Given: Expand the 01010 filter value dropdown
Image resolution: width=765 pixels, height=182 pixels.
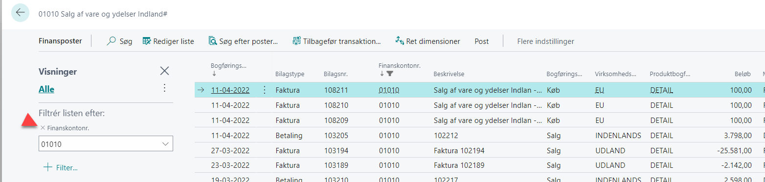Looking at the screenshot, I should point(165,144).
